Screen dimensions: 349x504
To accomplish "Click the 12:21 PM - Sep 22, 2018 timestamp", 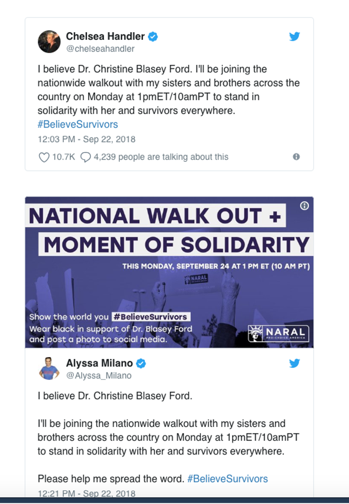I will pyautogui.click(x=87, y=493).
